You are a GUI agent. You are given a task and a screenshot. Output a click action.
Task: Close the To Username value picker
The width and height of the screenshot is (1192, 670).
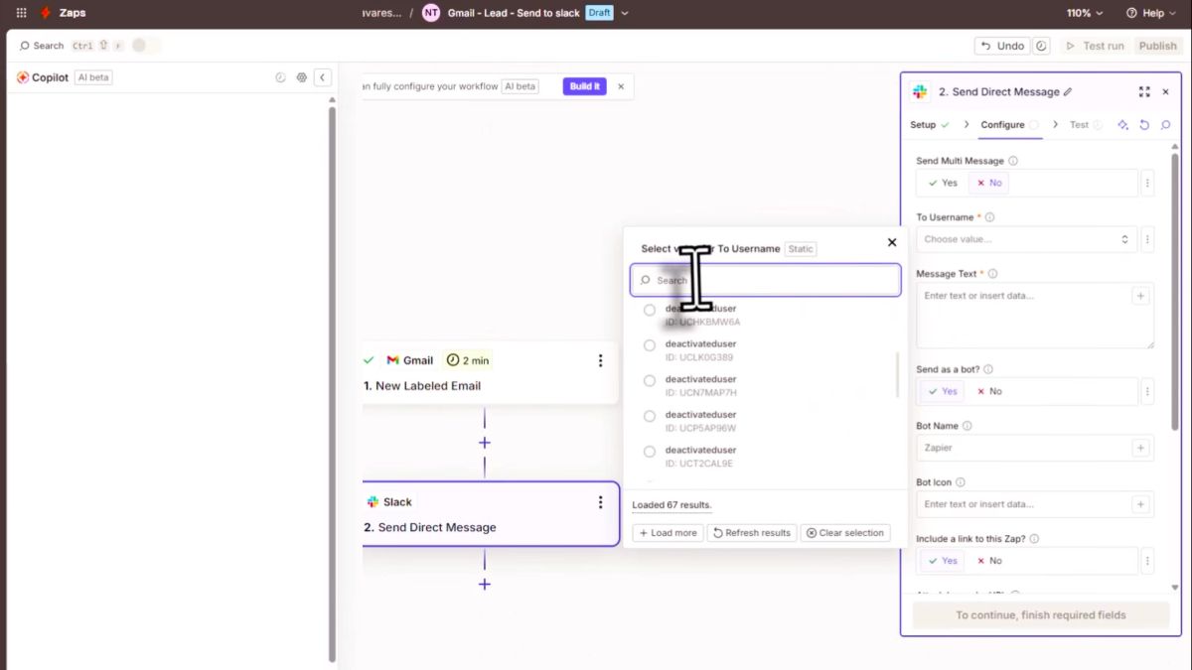tap(892, 242)
